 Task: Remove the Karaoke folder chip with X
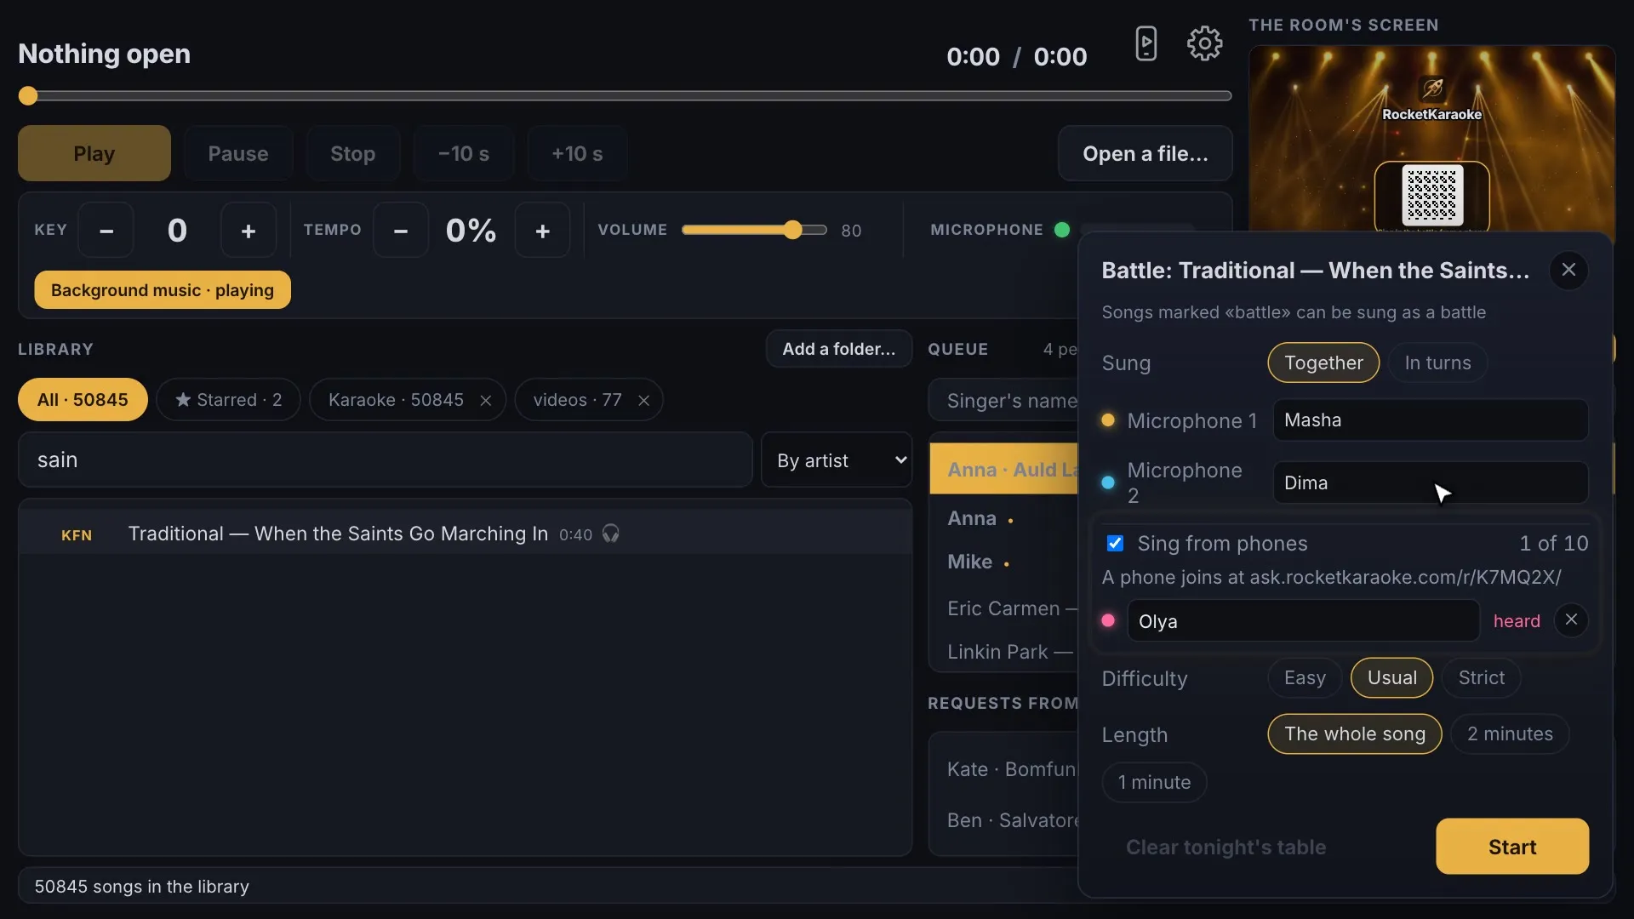pyautogui.click(x=486, y=401)
